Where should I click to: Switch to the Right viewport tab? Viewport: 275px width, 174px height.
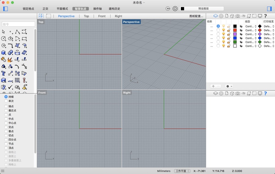pyautogui.click(x=118, y=16)
